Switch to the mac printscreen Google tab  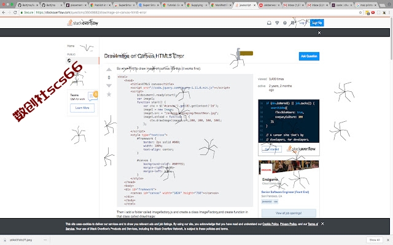tap(367, 5)
